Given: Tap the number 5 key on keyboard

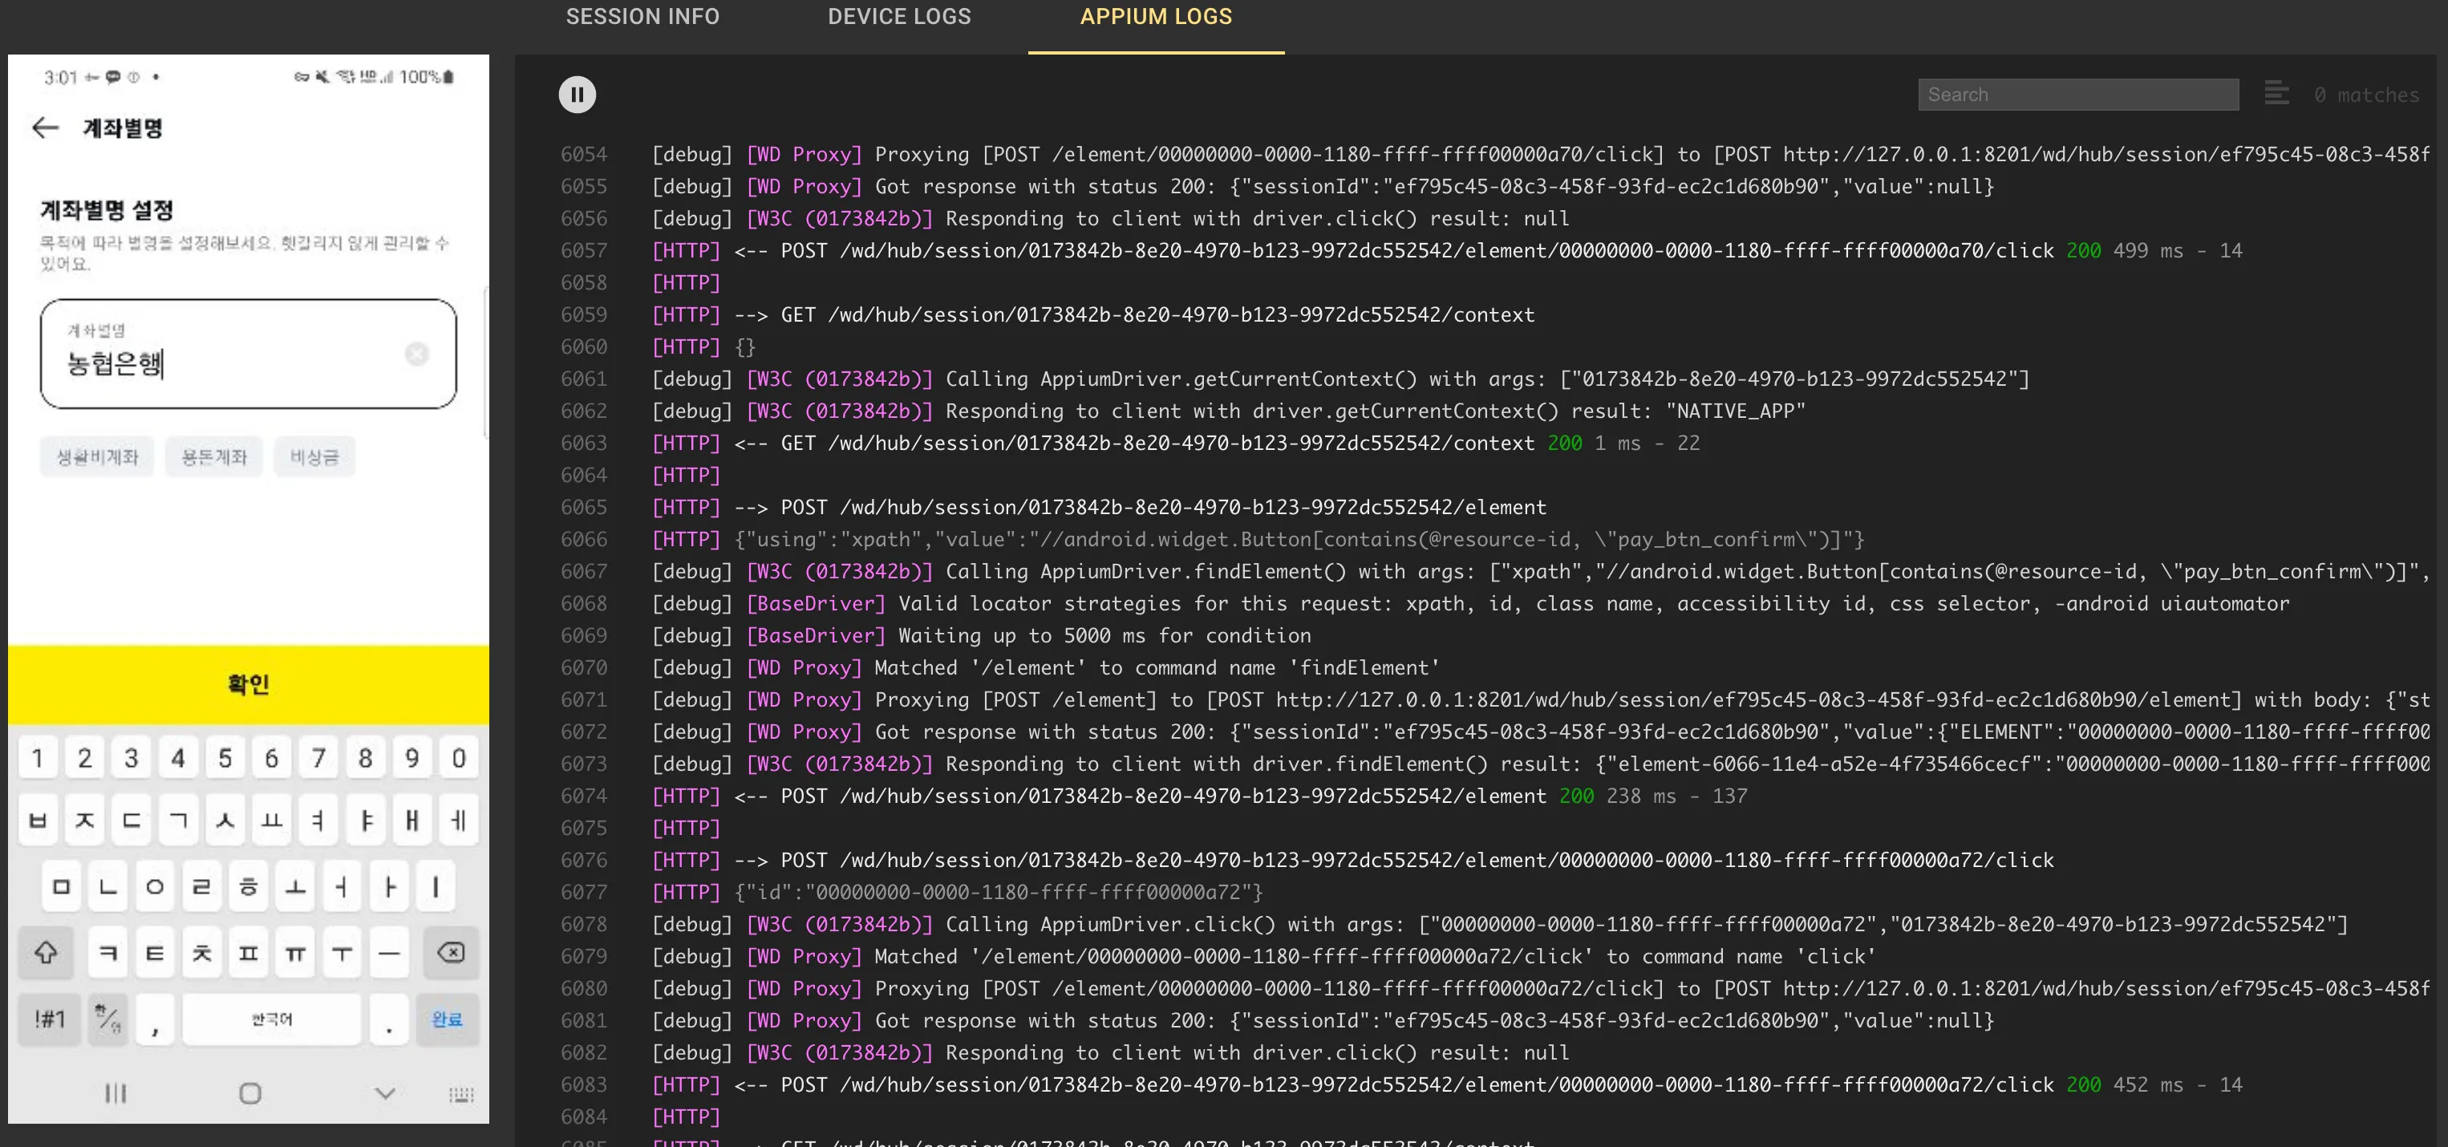Looking at the screenshot, I should [x=225, y=757].
